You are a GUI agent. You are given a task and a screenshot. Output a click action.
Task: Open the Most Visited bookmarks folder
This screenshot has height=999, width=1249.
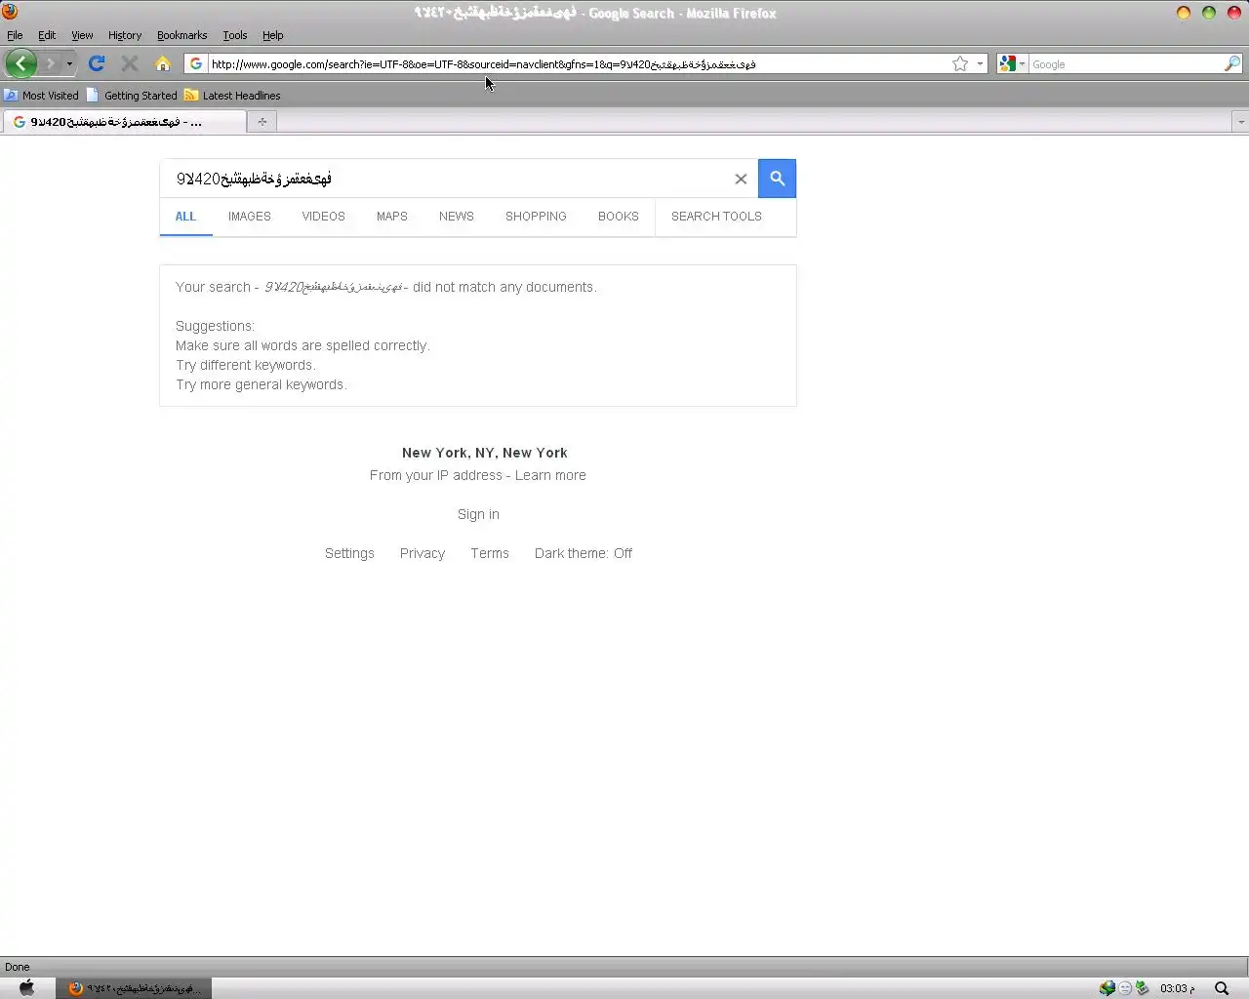tap(41, 96)
